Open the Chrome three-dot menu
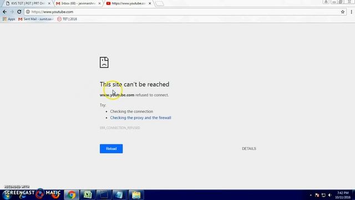The height and width of the screenshot is (200, 355). (351, 12)
